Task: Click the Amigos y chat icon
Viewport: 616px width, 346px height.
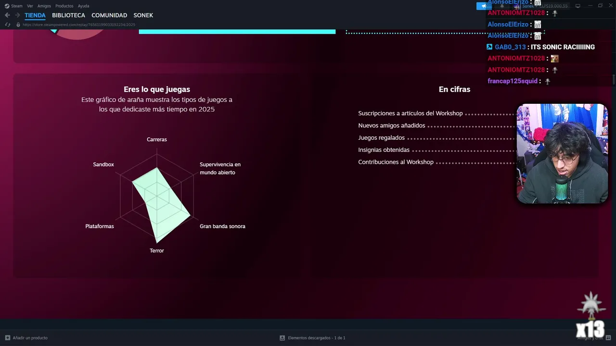Action: [x=608, y=338]
